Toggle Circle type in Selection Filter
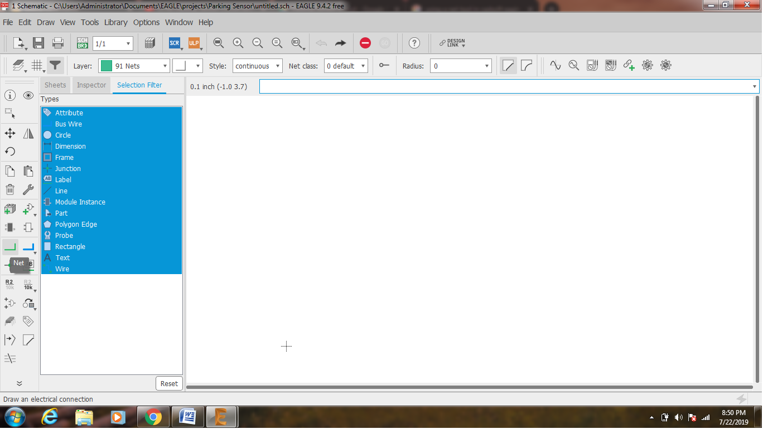Image resolution: width=763 pixels, height=429 pixels. coord(112,135)
